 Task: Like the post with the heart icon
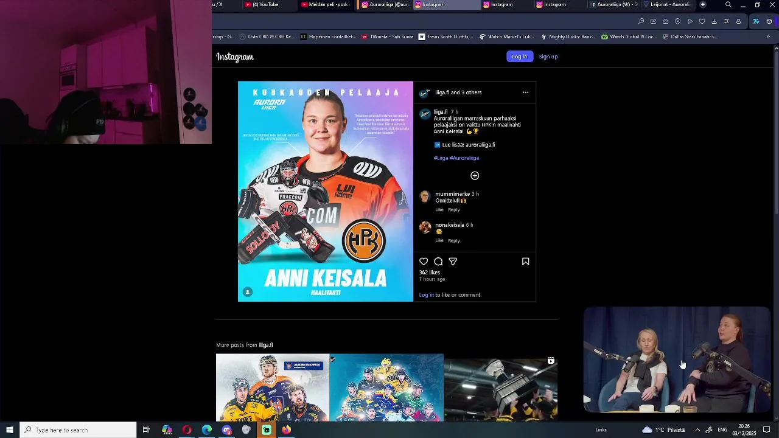(x=424, y=262)
